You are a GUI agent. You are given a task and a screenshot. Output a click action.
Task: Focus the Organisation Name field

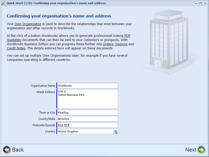[x=87, y=86]
